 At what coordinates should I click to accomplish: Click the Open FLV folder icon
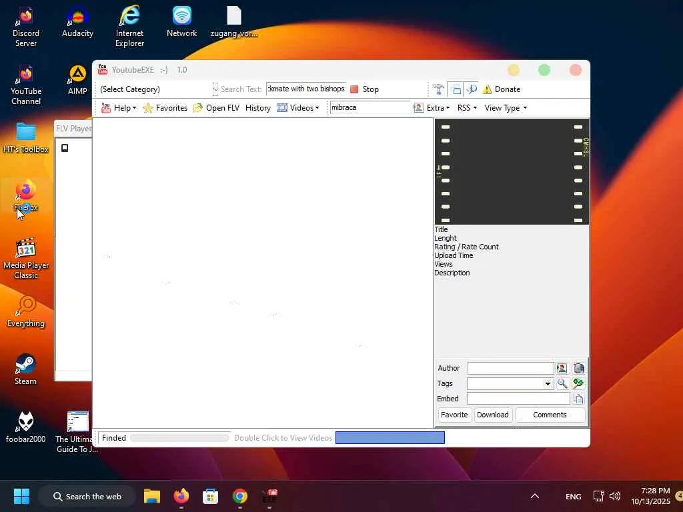pos(198,108)
